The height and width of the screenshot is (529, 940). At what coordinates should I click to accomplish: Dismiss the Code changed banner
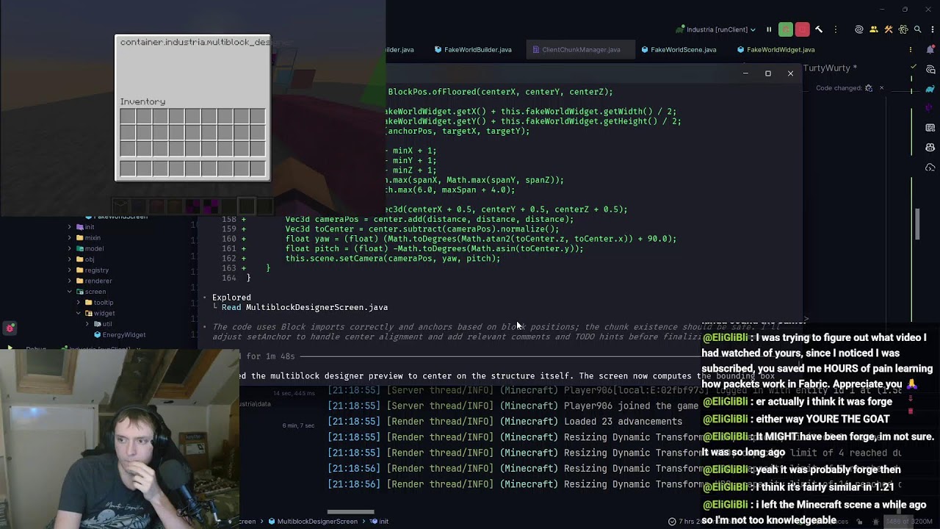(x=882, y=88)
